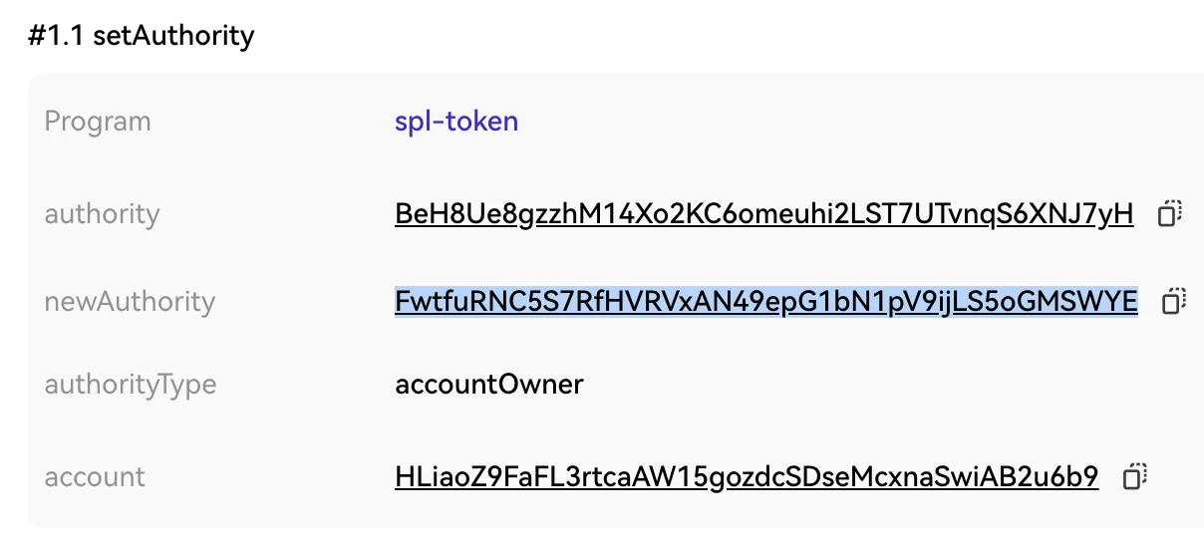Click copy icon beside account address

pyautogui.click(x=1134, y=477)
